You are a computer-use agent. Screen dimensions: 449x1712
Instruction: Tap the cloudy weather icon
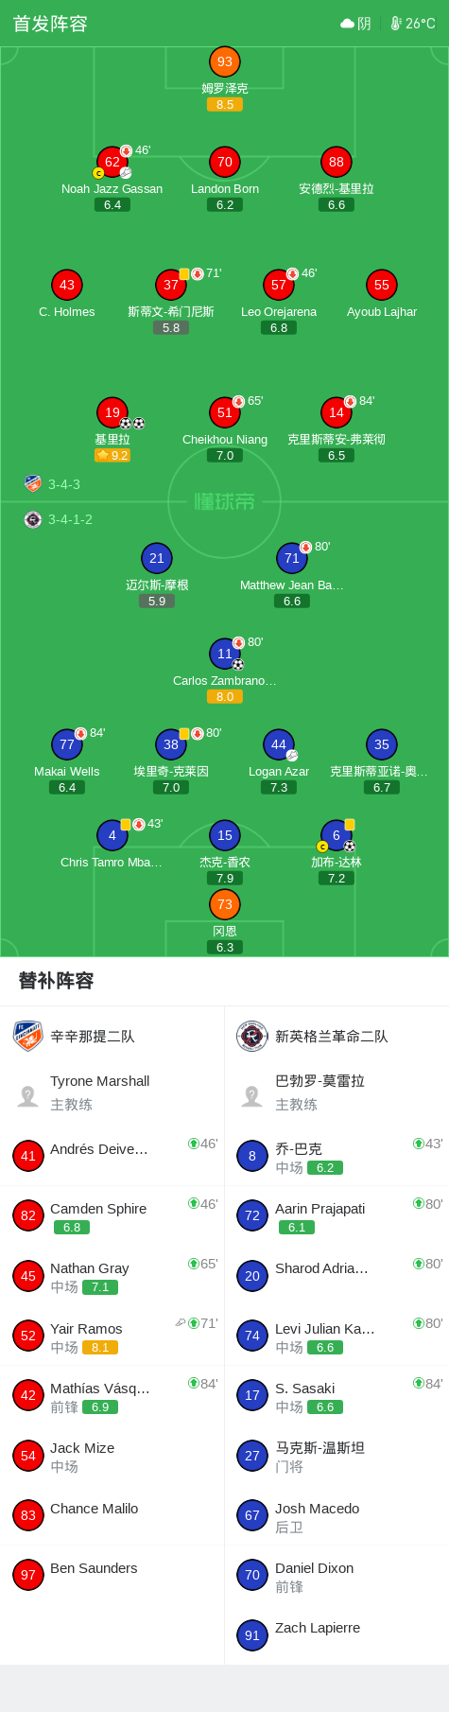pos(347,24)
